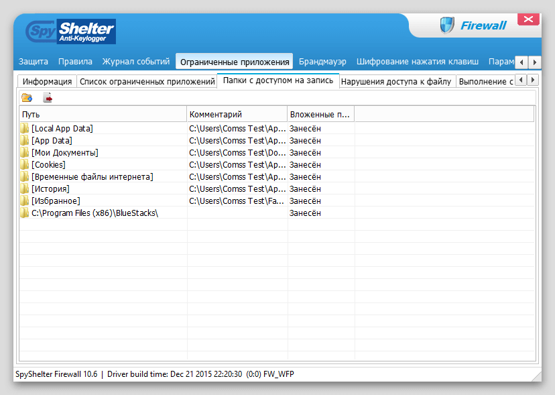Click folder icon of Local App Data row

pyautogui.click(x=24, y=128)
